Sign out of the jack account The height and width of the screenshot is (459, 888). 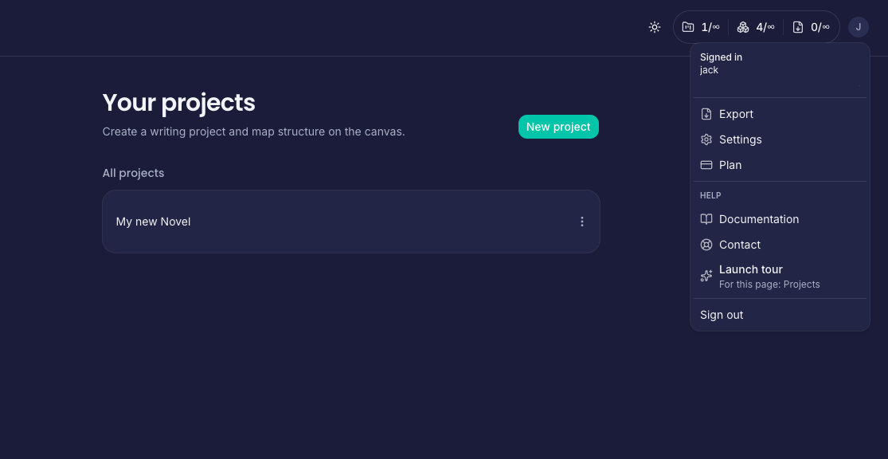point(722,315)
